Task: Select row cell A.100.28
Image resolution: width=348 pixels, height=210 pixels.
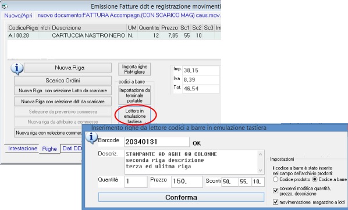Action: [23, 35]
